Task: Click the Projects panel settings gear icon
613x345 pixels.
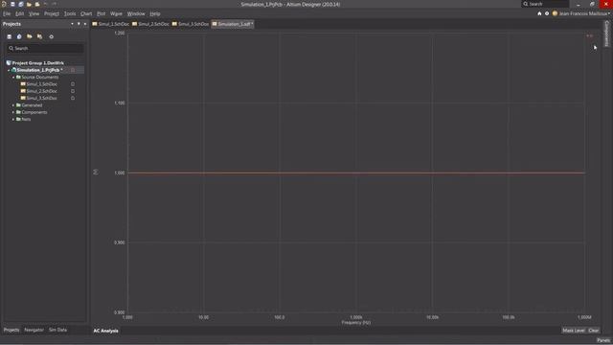Action: pyautogui.click(x=51, y=36)
